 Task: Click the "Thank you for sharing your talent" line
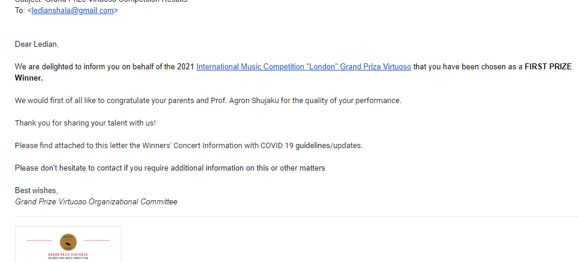pos(85,123)
